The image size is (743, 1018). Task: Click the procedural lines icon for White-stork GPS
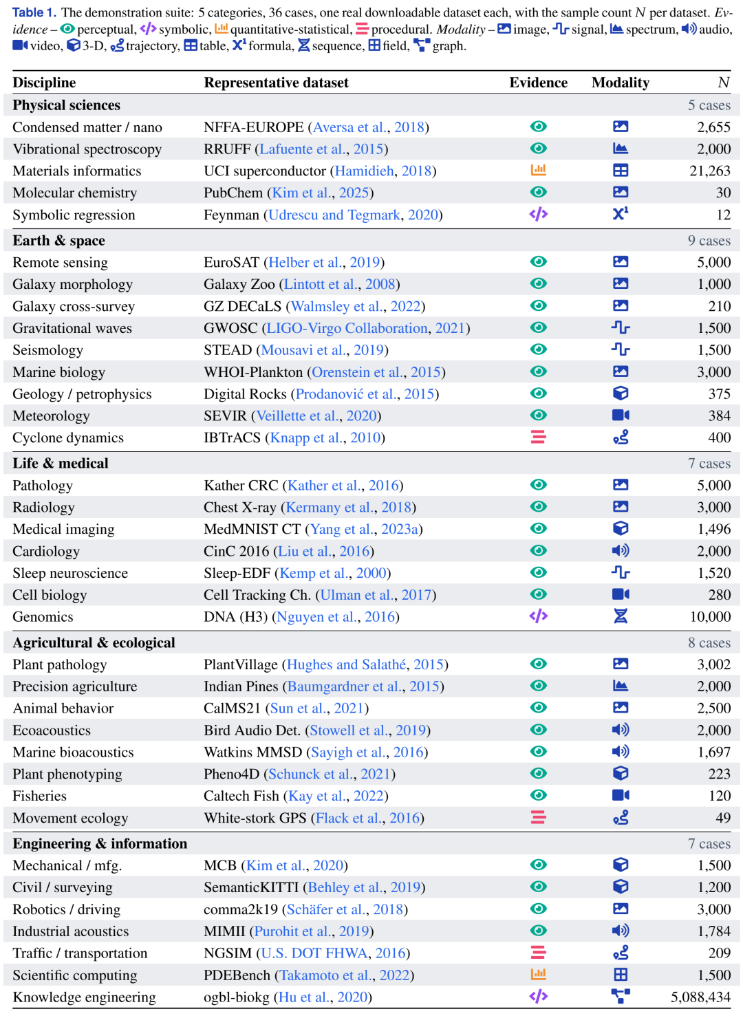click(539, 817)
